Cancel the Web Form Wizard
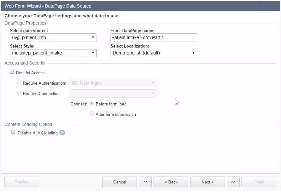Viewport: 281px width, 192px height. (120, 182)
